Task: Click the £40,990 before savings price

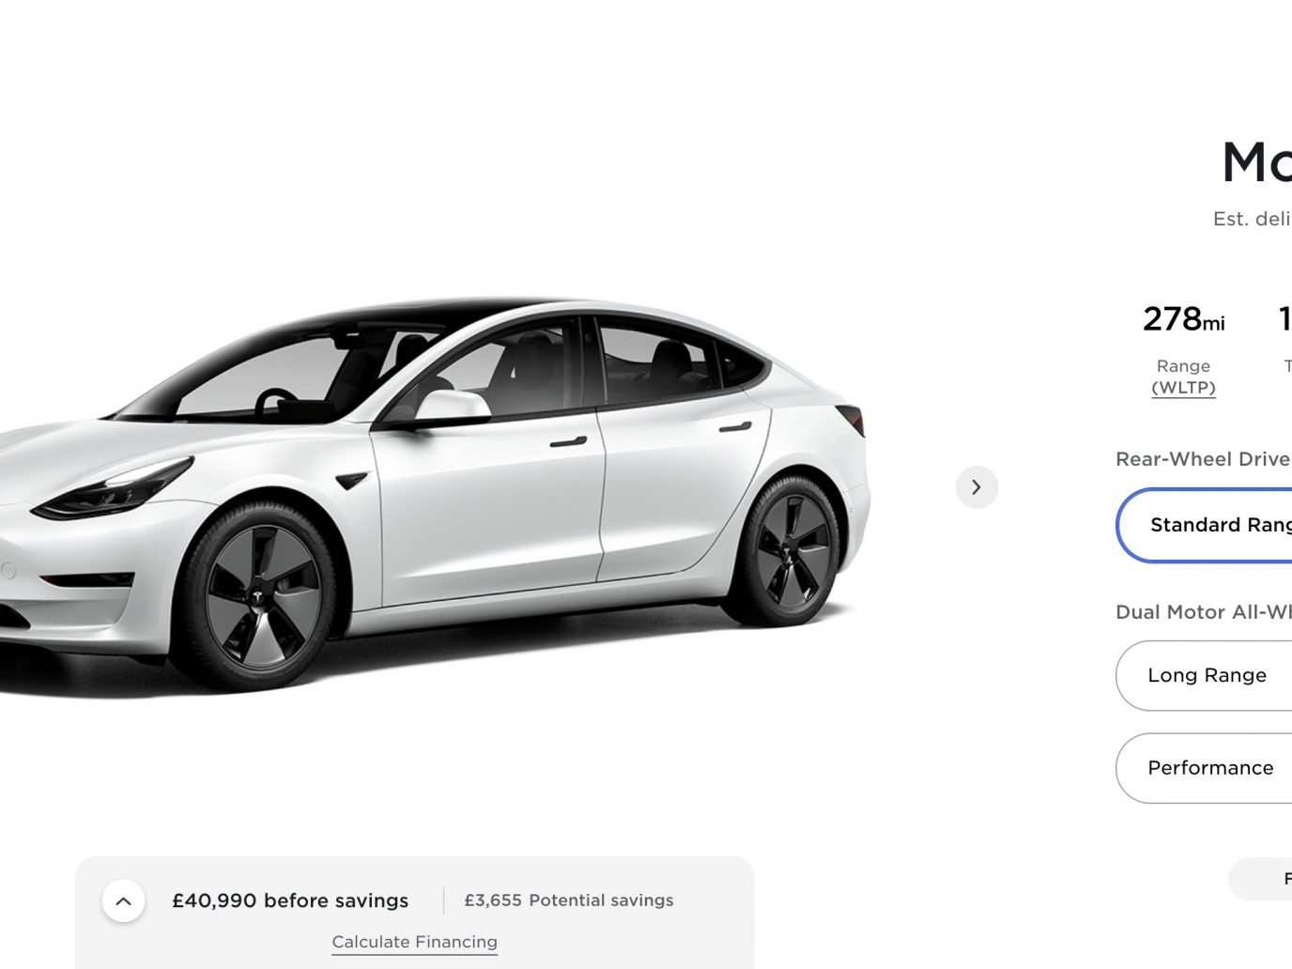Action: pos(290,900)
